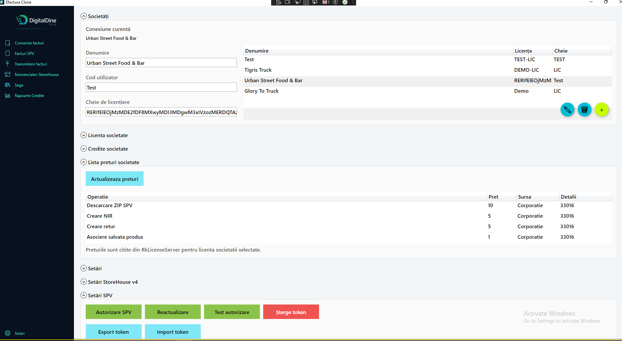
Task: Click price 1 for Asociere salvata produs
Action: coord(489,237)
